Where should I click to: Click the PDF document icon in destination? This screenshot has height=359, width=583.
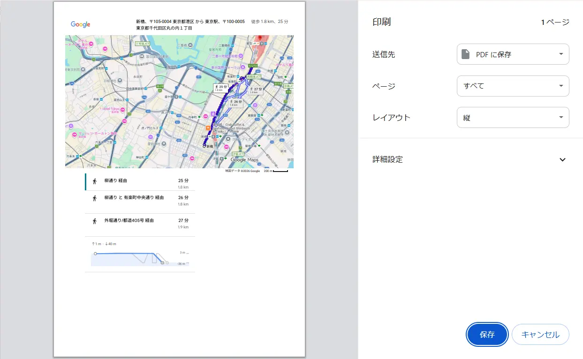(466, 54)
